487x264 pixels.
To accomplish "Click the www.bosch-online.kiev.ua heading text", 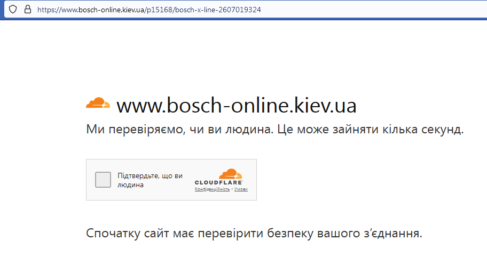I will pyautogui.click(x=237, y=105).
